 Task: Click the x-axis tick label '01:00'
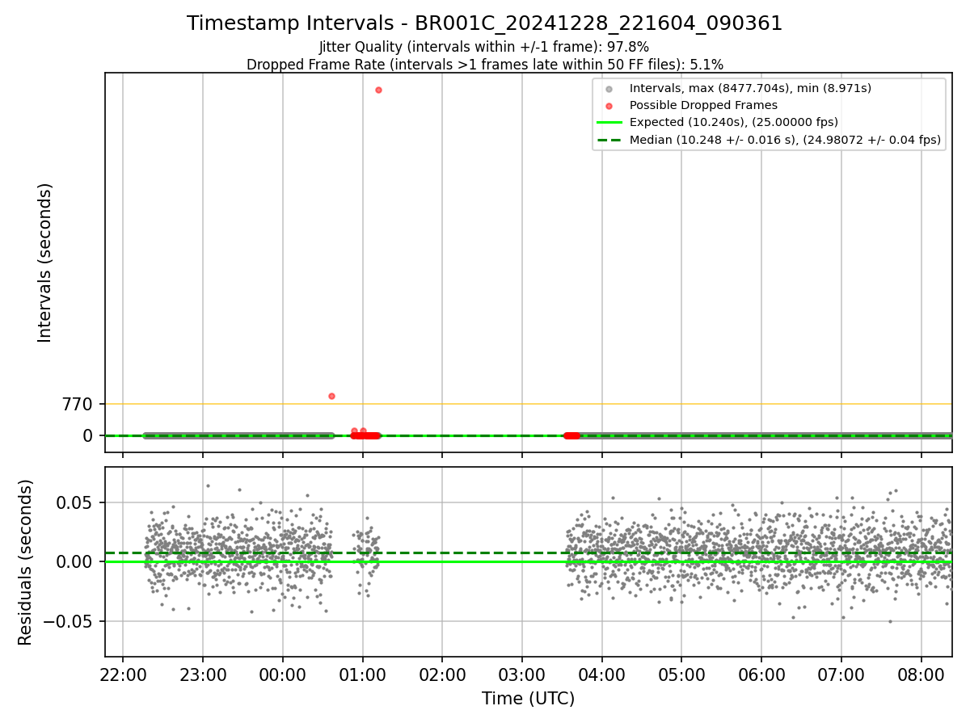click(362, 674)
